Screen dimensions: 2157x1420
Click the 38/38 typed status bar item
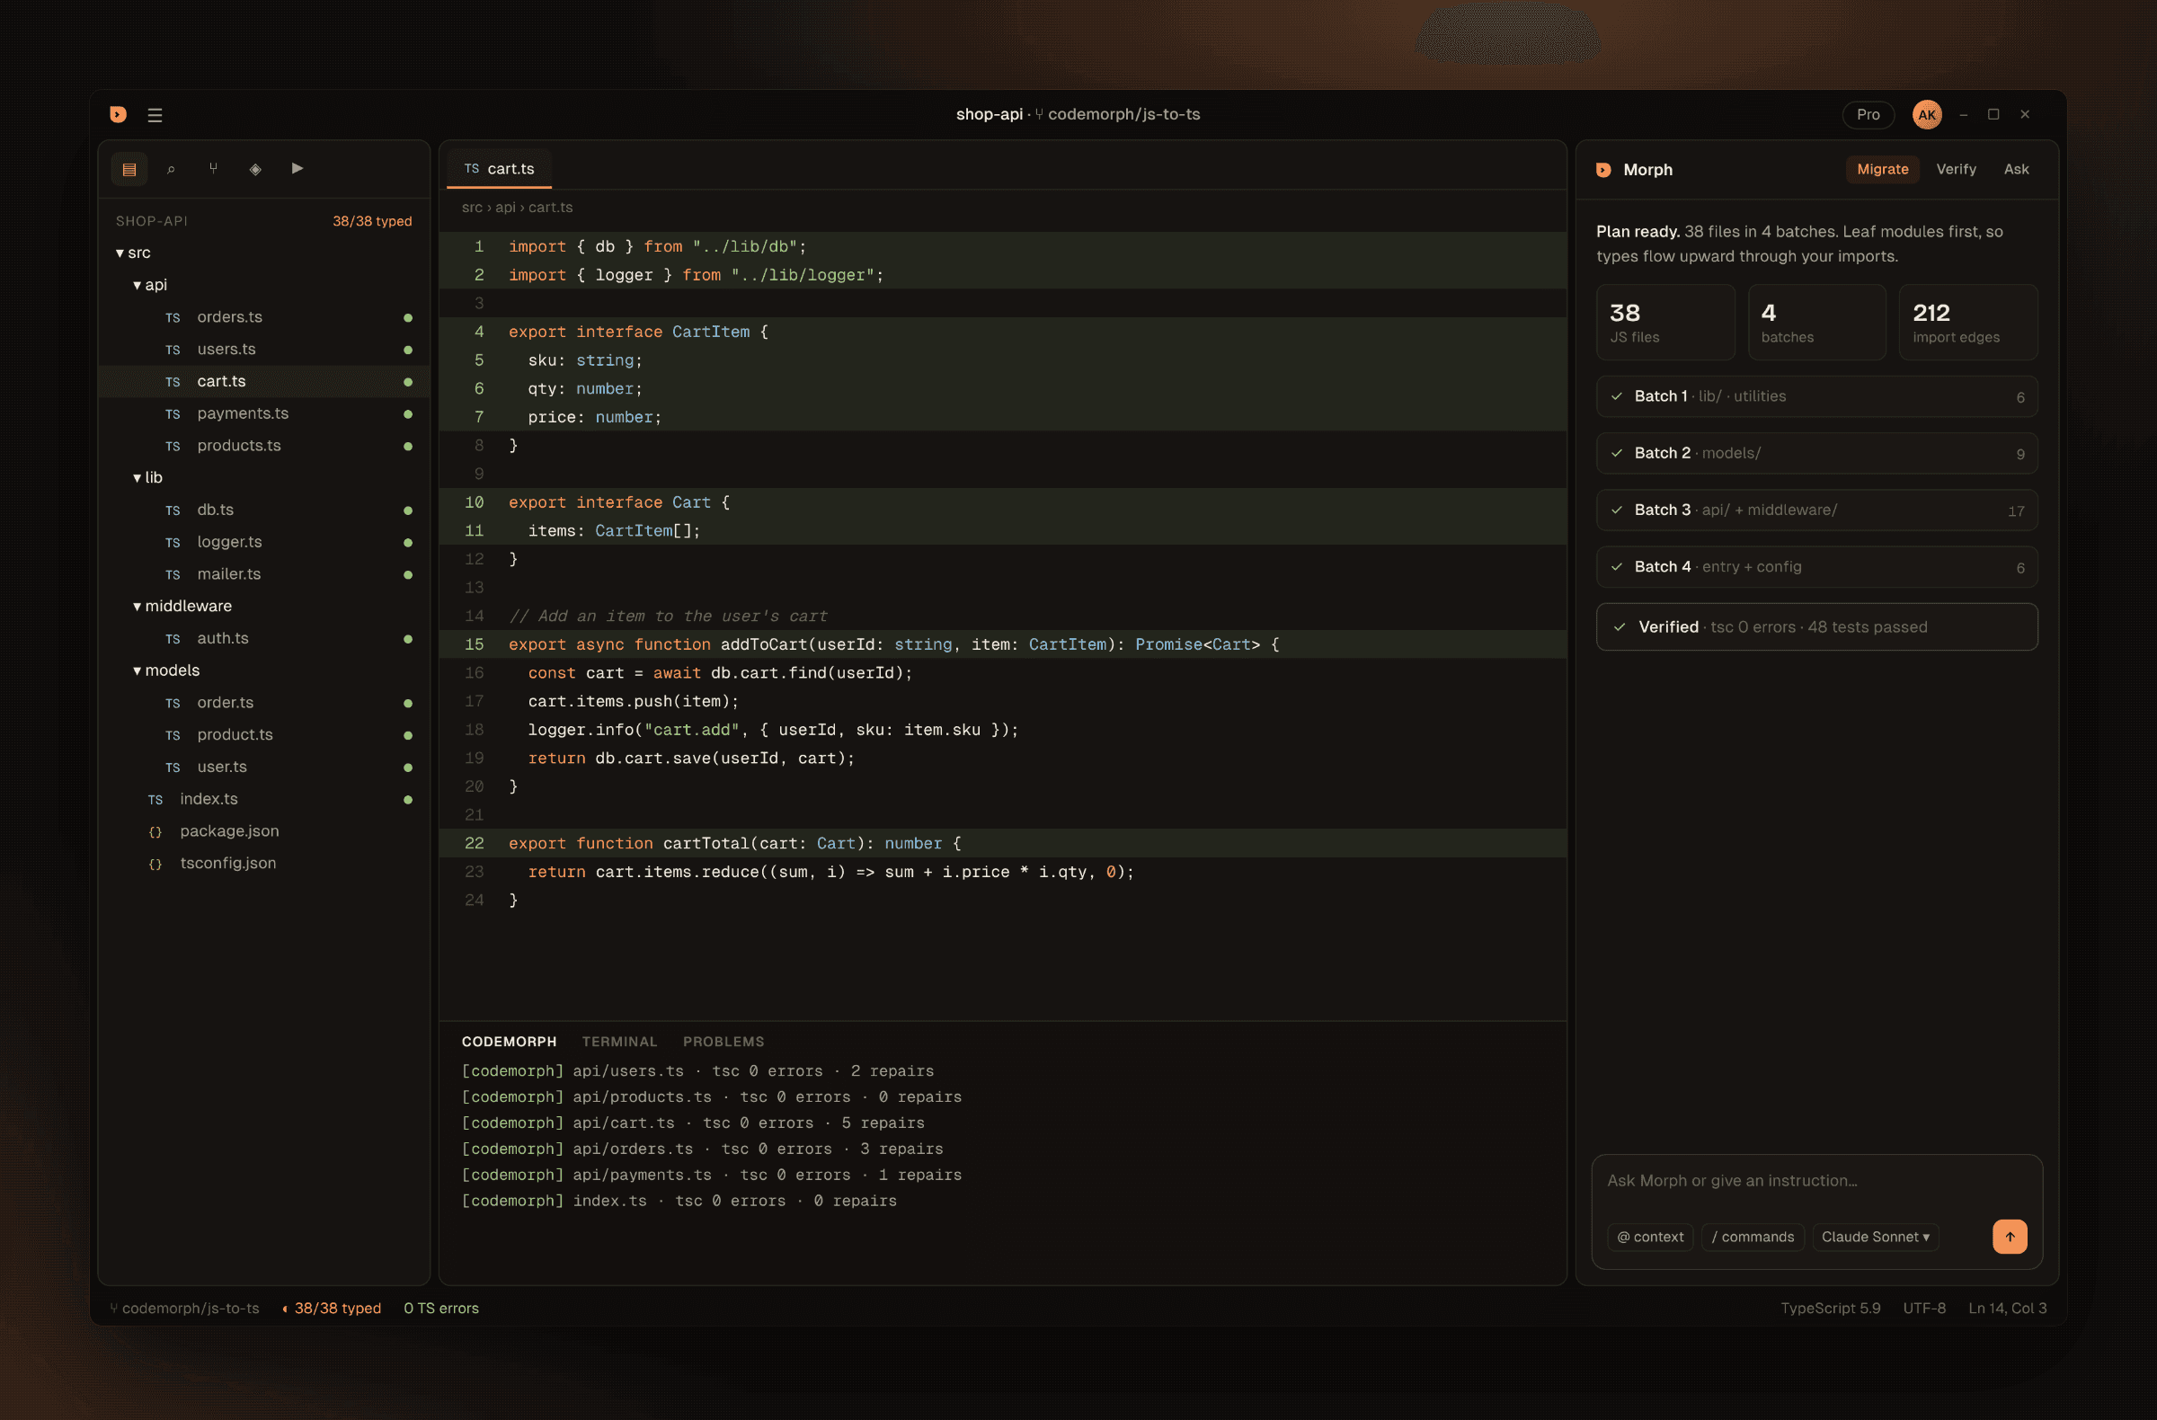(331, 1308)
